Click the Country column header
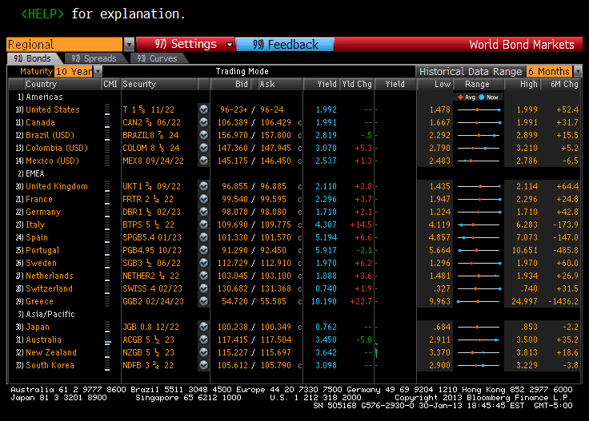Viewport: 589px width, 421px height. [41, 84]
